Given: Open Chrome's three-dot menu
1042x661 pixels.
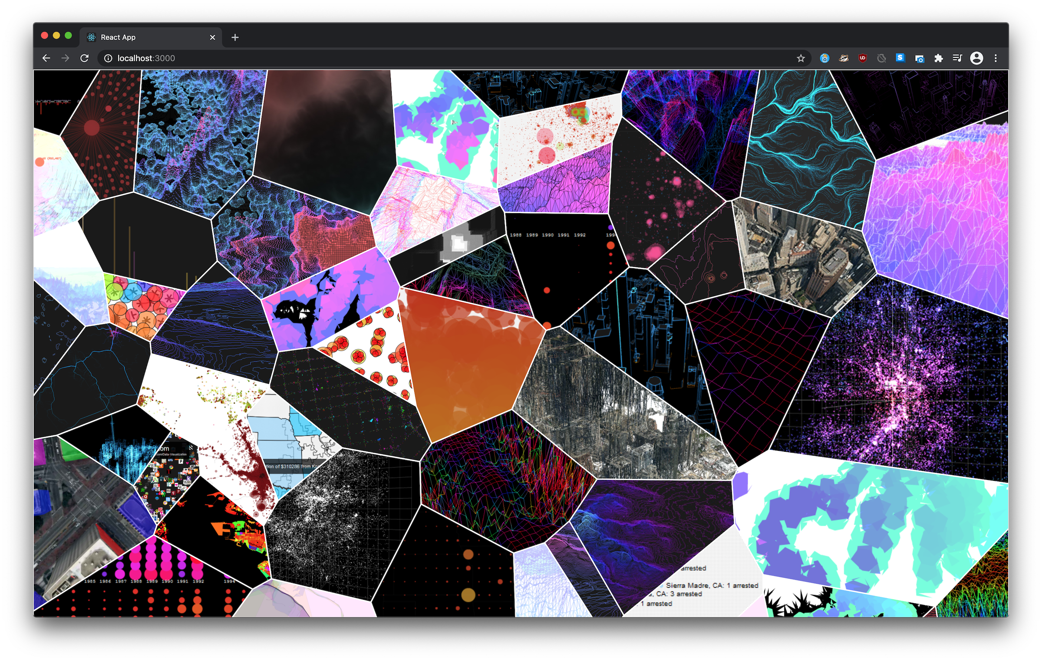Looking at the screenshot, I should 996,58.
